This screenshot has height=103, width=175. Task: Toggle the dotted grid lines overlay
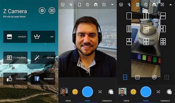[x=167, y=77]
